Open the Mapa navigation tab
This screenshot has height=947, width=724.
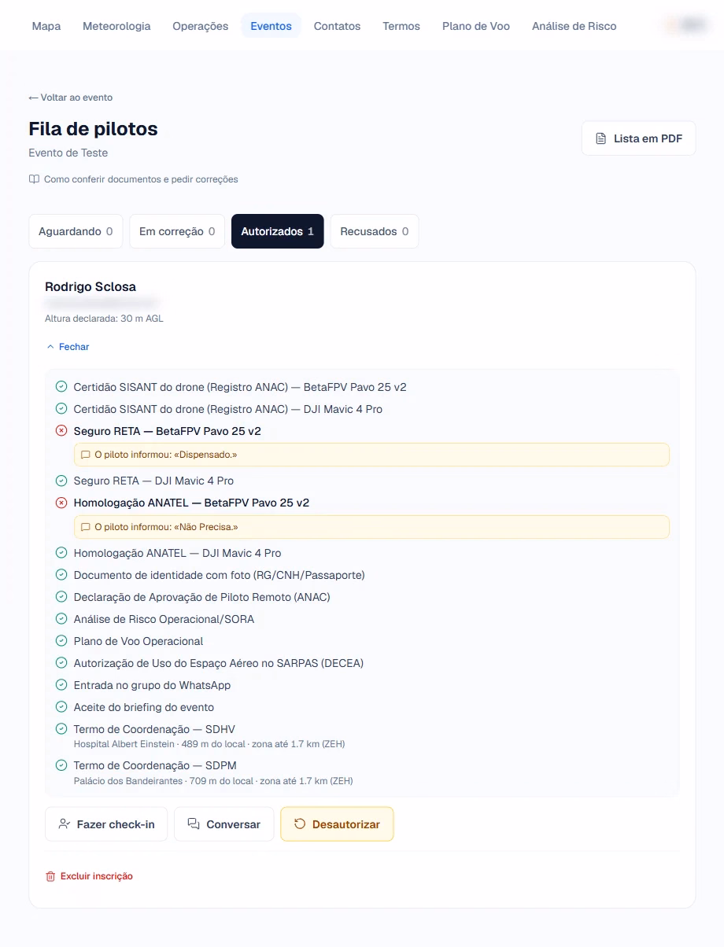(x=46, y=26)
